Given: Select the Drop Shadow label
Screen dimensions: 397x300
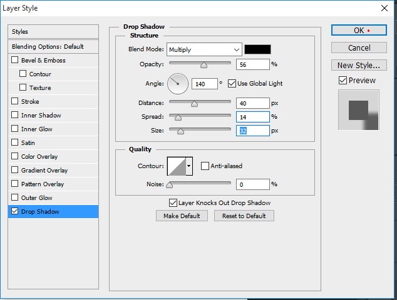Looking at the screenshot, I should [x=40, y=211].
